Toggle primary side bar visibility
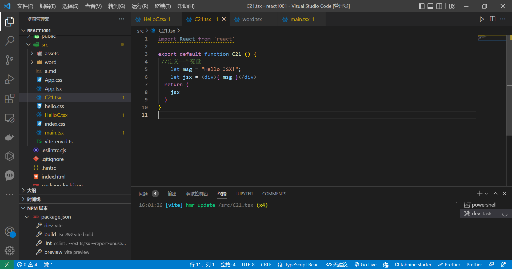The image size is (512, 269). click(x=422, y=6)
